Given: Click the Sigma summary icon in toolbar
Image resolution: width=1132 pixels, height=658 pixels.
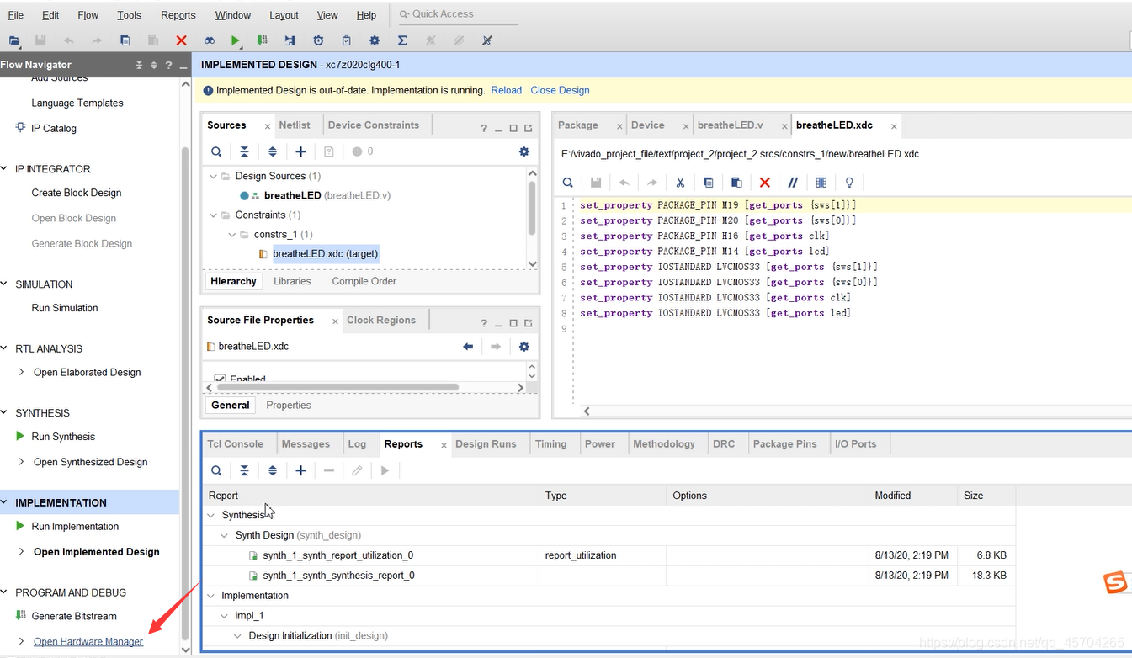Looking at the screenshot, I should point(402,40).
